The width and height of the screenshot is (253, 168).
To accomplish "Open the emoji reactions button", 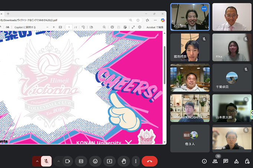I will coord(95,161).
